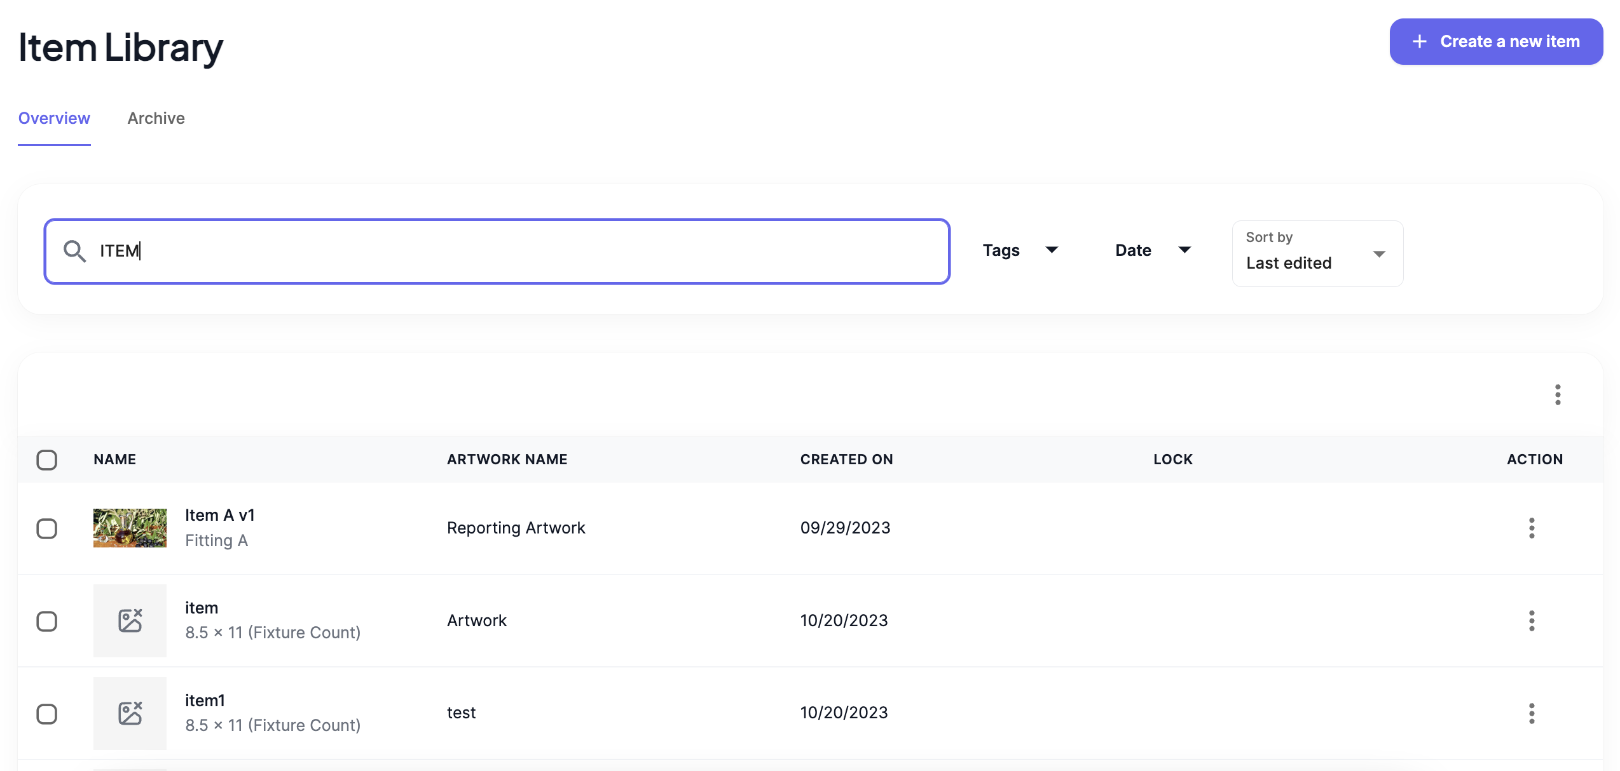Open action menu for item1 row

pyautogui.click(x=1531, y=713)
